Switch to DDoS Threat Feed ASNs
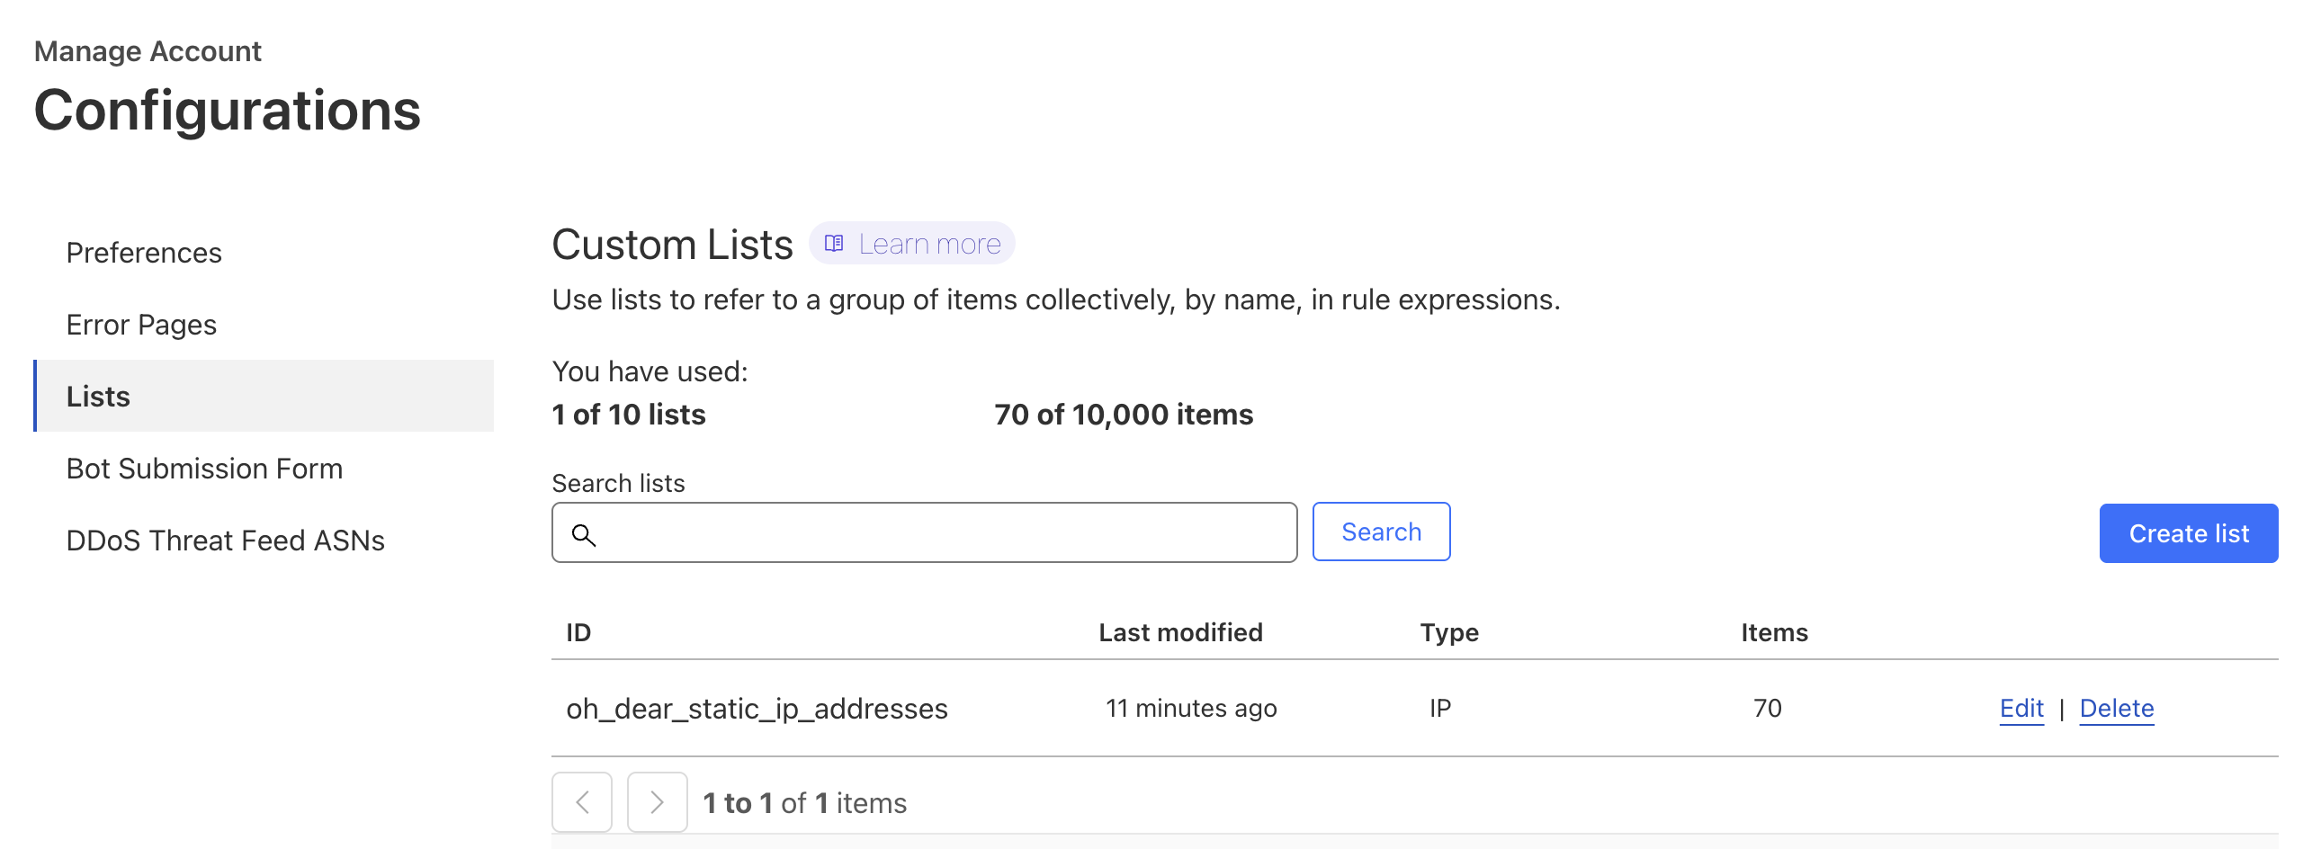Image resolution: width=2303 pixels, height=849 pixels. (225, 541)
